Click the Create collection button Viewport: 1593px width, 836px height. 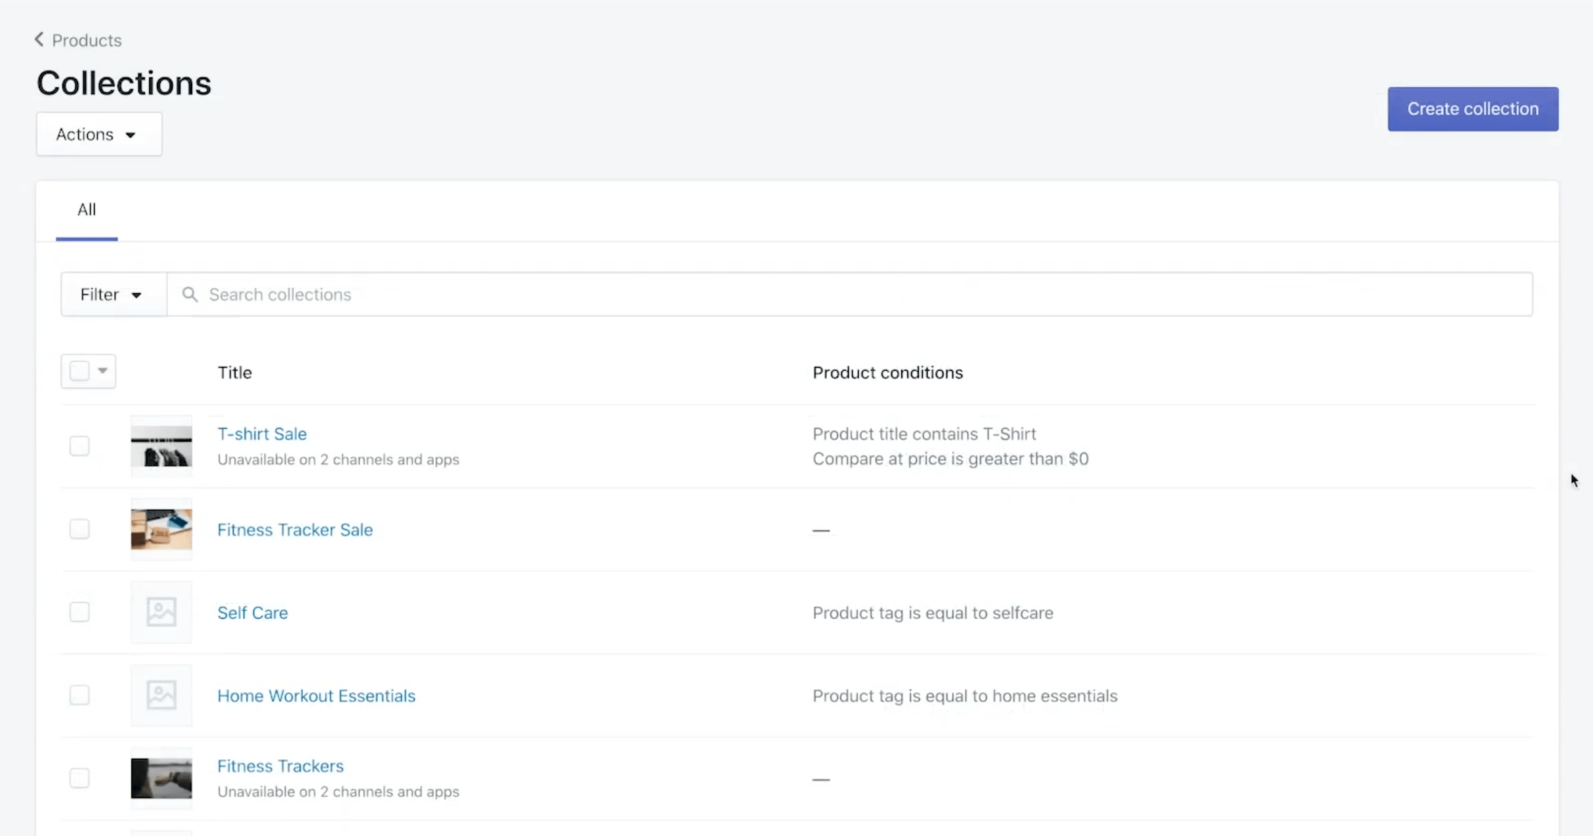click(1472, 108)
